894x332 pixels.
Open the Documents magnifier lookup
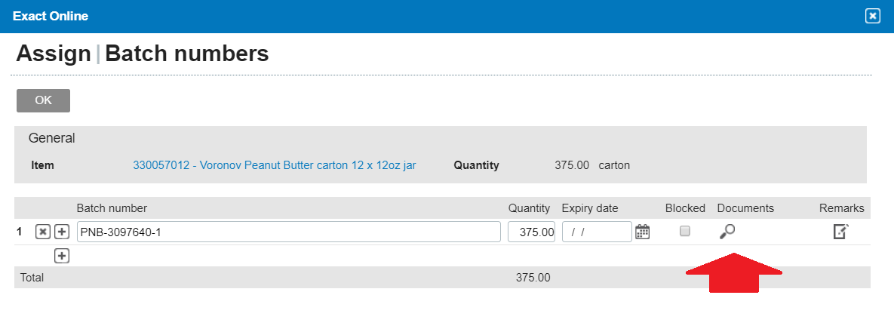[727, 232]
